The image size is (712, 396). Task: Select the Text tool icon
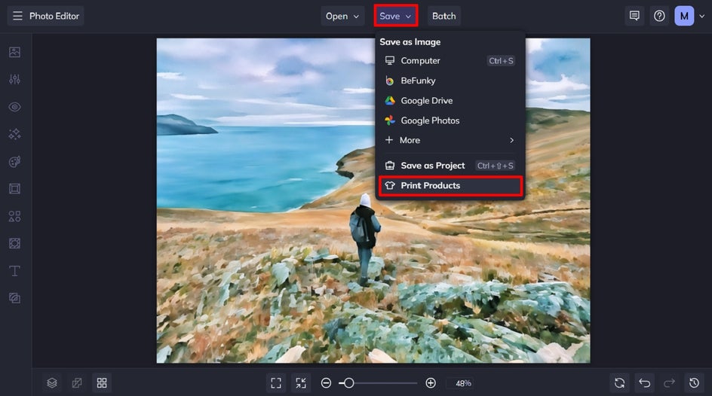(x=14, y=271)
